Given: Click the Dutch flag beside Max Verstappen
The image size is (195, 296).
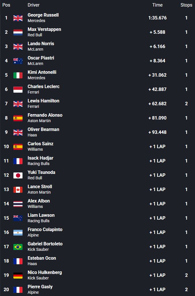Looking at the screenshot, I should point(18,32).
